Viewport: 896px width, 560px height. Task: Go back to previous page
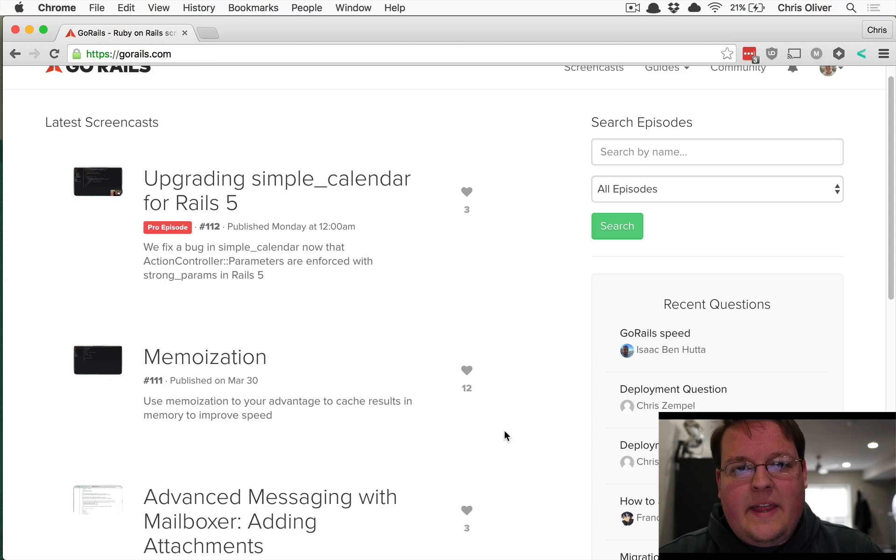coord(15,54)
